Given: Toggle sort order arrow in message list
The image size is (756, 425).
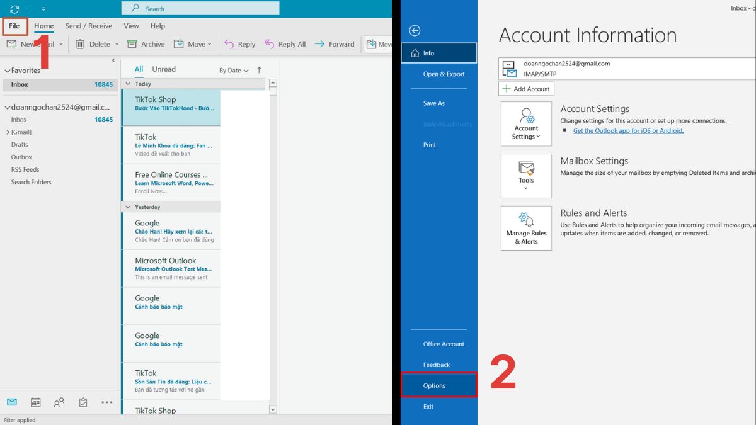Looking at the screenshot, I should tap(259, 71).
